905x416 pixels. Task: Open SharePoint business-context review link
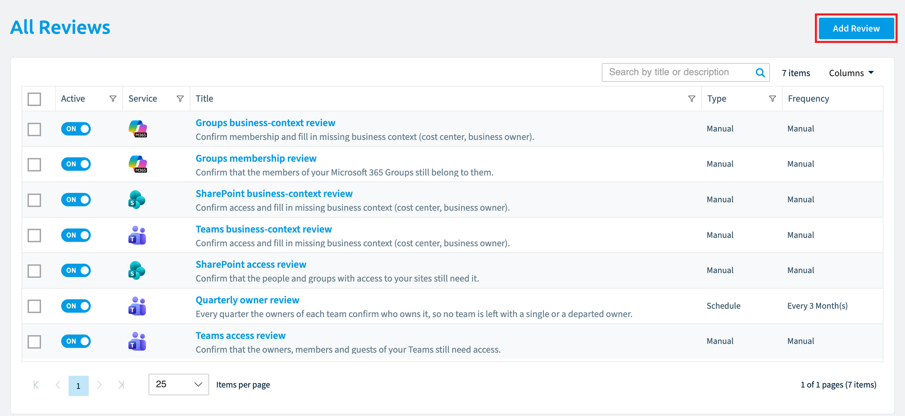pyautogui.click(x=274, y=194)
